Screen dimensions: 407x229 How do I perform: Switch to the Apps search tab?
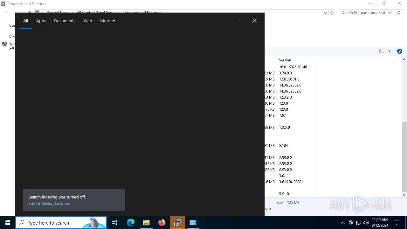pyautogui.click(x=41, y=21)
